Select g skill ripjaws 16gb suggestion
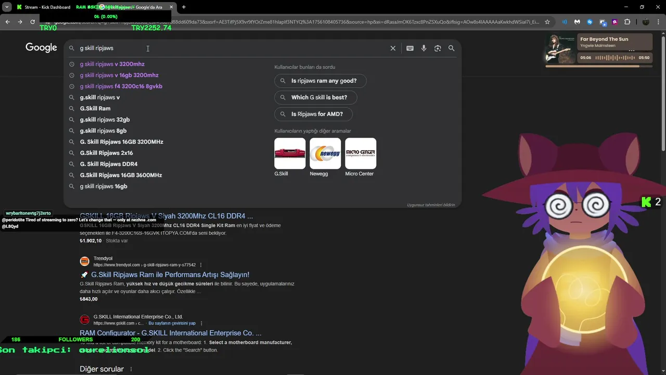 click(x=104, y=186)
